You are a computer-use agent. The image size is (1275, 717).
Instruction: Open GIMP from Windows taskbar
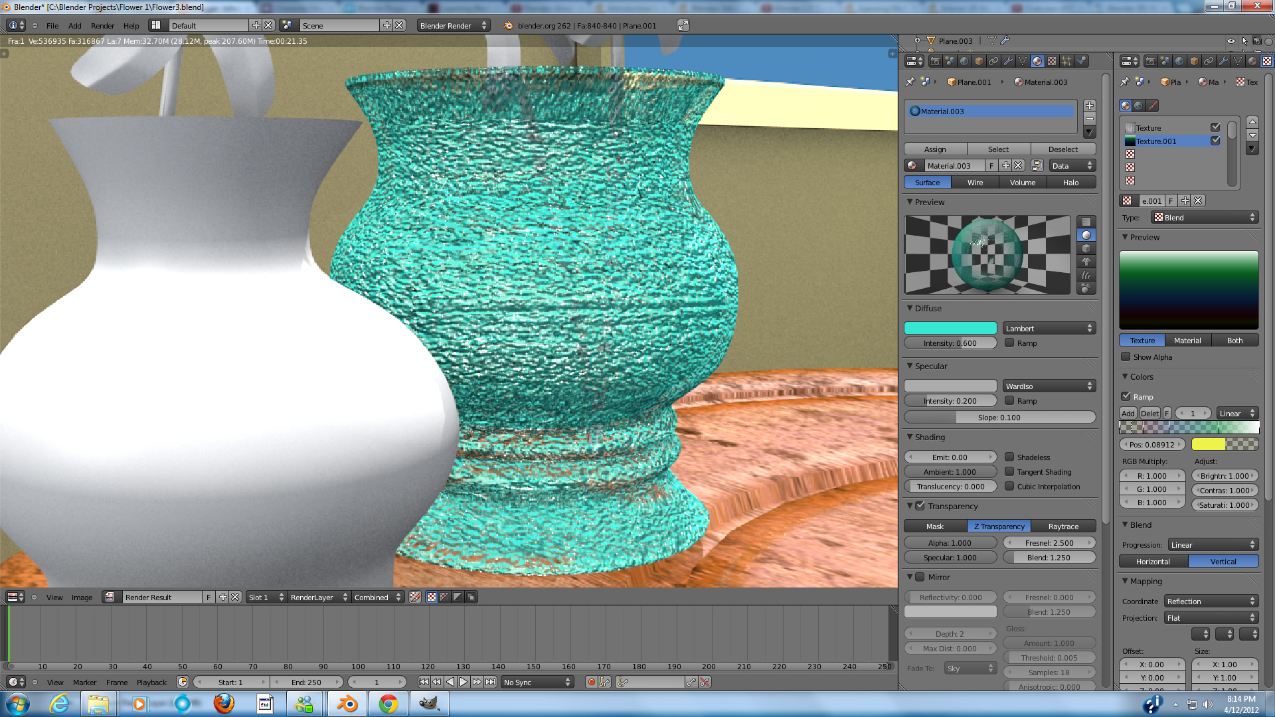coord(430,704)
